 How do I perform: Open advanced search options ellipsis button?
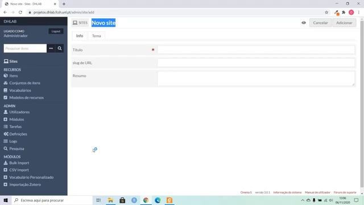click(51, 48)
